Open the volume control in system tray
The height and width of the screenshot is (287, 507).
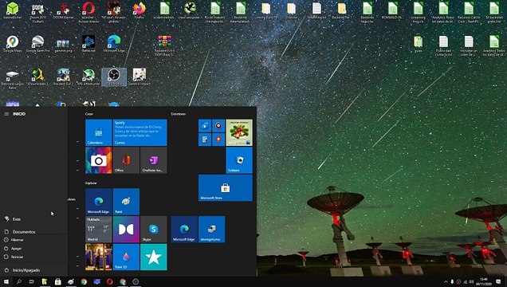tap(471, 282)
